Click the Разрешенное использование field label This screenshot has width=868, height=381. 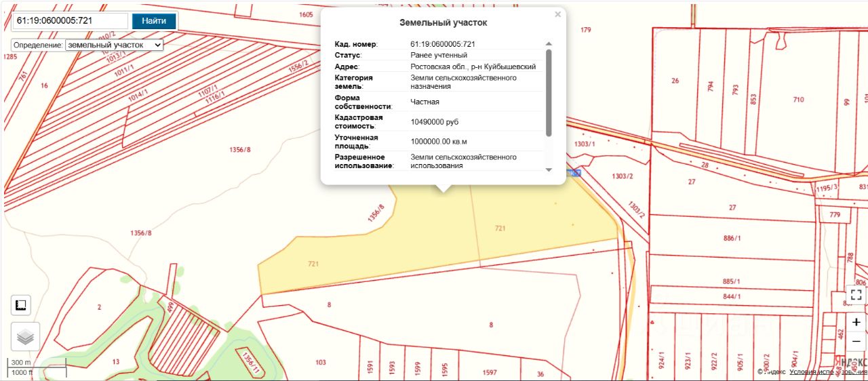tap(364, 161)
